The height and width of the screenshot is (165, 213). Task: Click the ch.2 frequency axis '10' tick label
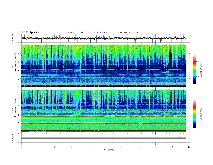pyautogui.click(x=18, y=90)
